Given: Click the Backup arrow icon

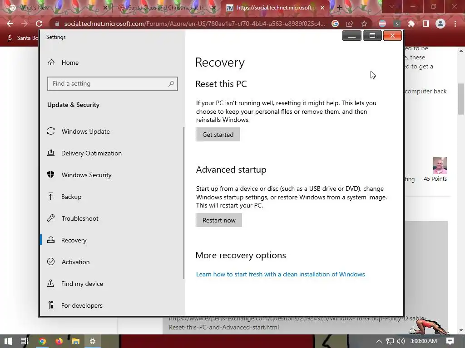Looking at the screenshot, I should click(51, 197).
